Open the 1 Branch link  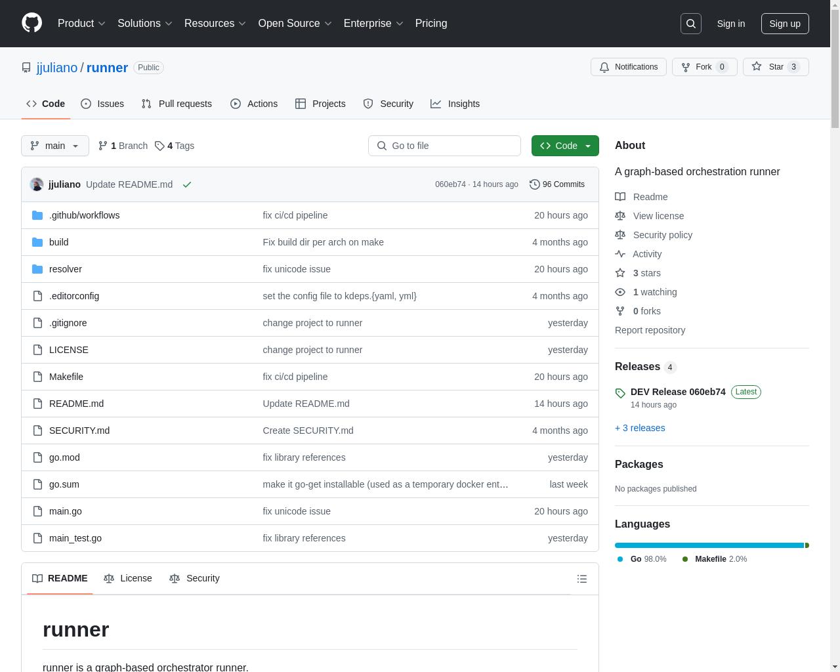123,146
